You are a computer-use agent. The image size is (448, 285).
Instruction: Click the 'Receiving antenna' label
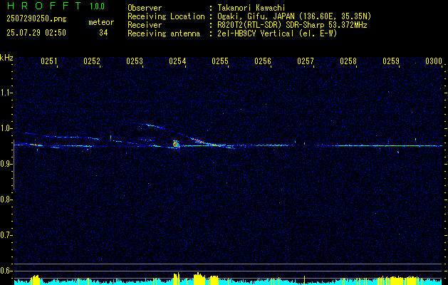[x=164, y=33]
